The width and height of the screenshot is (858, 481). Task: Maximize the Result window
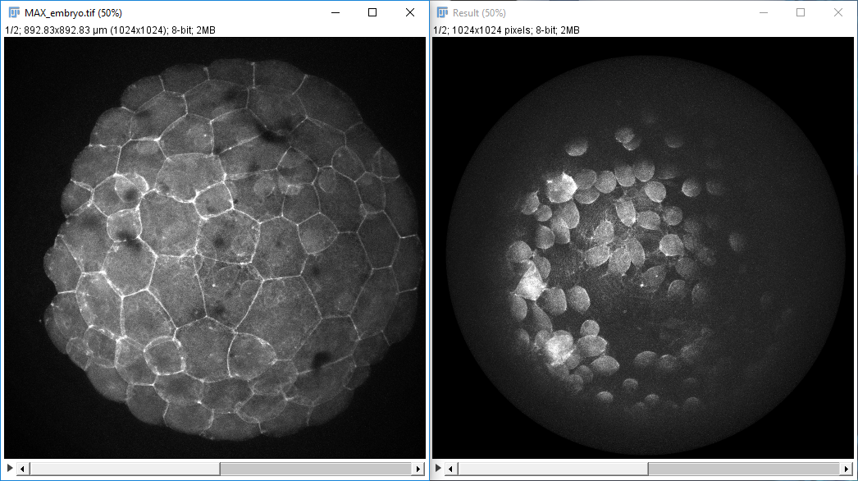[x=801, y=12]
